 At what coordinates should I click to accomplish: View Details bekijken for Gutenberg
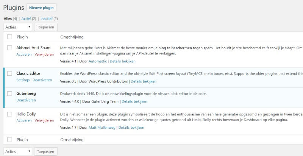pos(134,101)
